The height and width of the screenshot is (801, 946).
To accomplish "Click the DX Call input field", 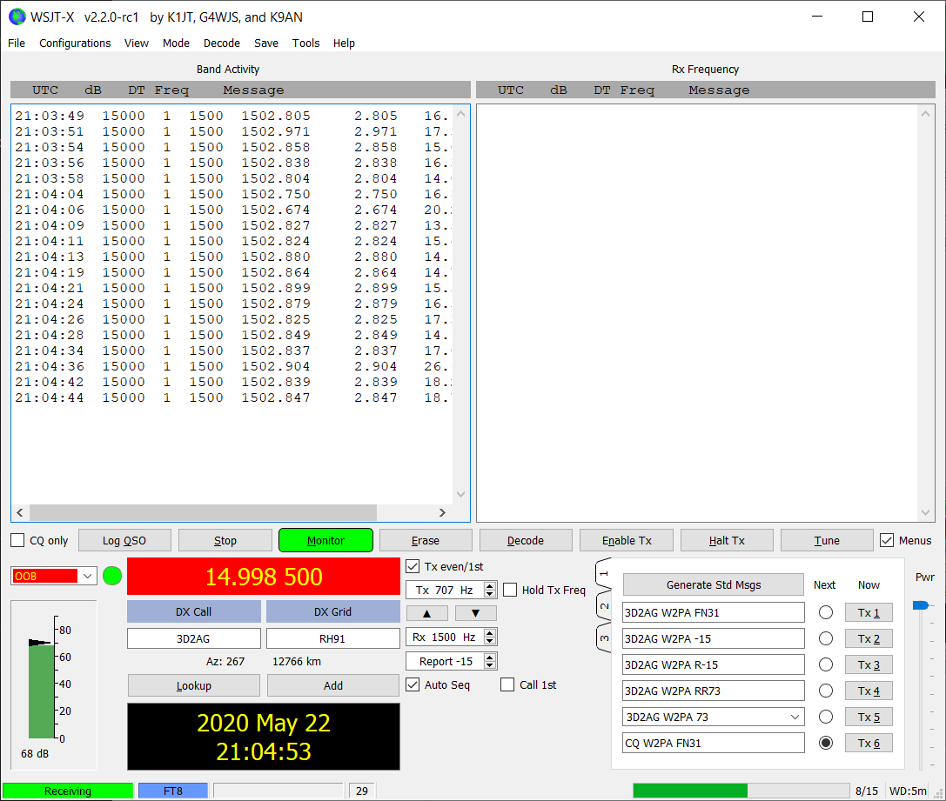I will tap(194, 639).
